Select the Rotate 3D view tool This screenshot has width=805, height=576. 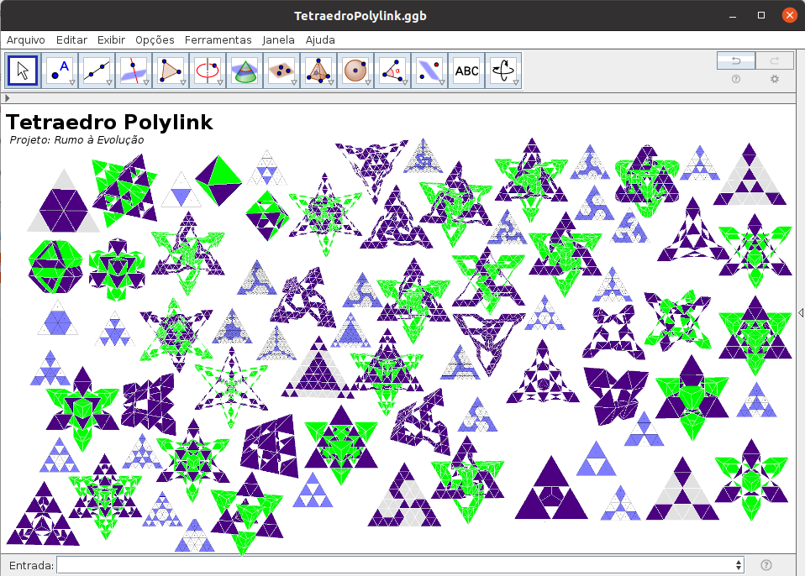point(503,71)
